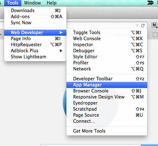Open the Window menu
The height and width of the screenshot is (146, 158).
tap(32, 3)
